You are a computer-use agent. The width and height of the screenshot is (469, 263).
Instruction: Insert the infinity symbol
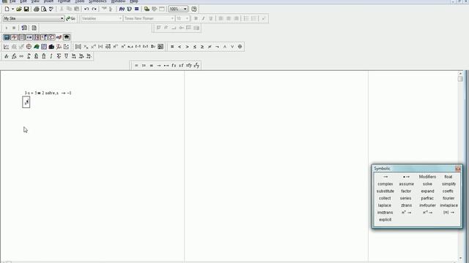pyautogui.click(x=21, y=56)
